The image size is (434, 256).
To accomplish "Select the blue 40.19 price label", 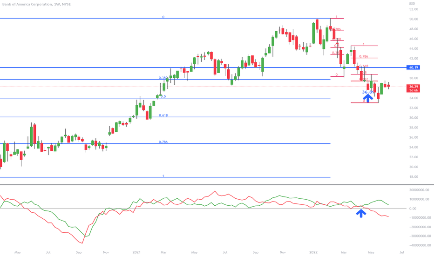I will pos(413,67).
